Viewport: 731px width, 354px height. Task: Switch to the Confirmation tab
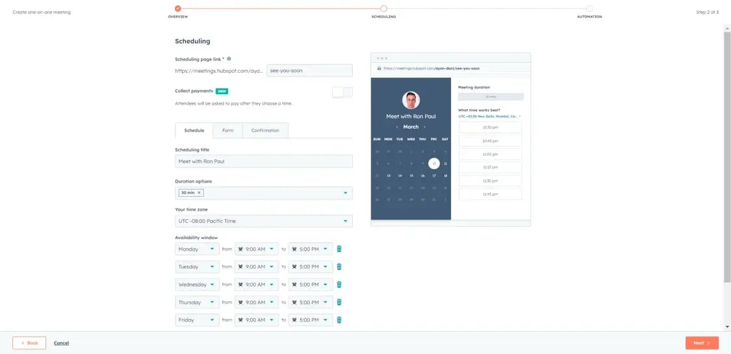tap(265, 131)
